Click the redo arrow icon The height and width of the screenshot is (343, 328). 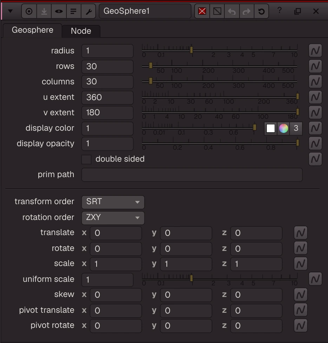(x=247, y=11)
